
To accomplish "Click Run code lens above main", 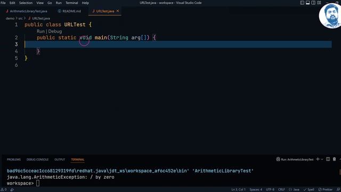I will point(40,31).
